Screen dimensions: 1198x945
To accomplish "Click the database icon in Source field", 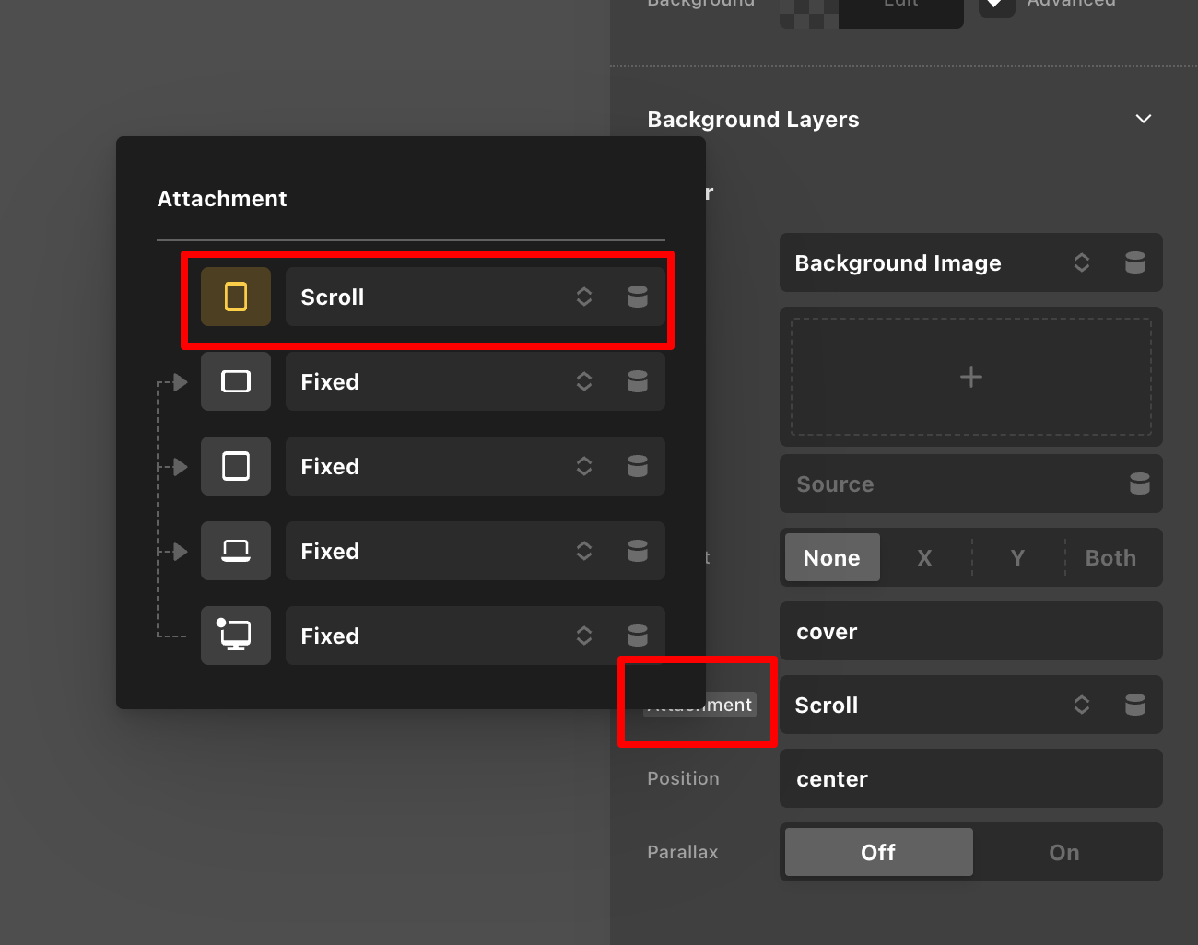I will click(1139, 484).
